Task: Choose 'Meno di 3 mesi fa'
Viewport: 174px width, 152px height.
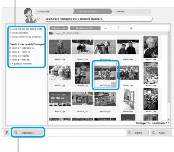Action: point(19,56)
